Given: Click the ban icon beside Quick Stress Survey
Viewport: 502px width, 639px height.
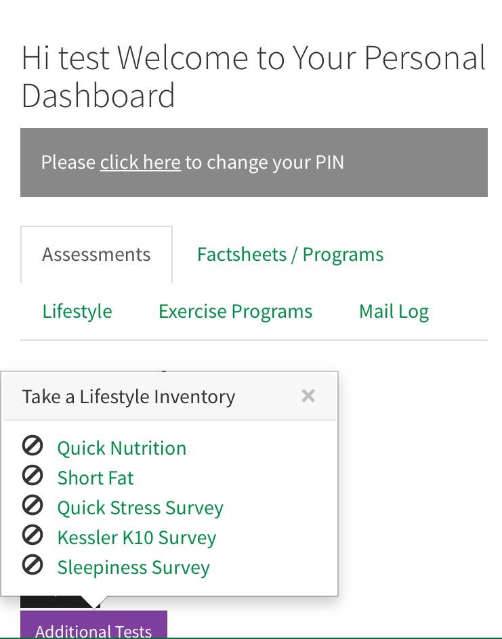Looking at the screenshot, I should [33, 506].
